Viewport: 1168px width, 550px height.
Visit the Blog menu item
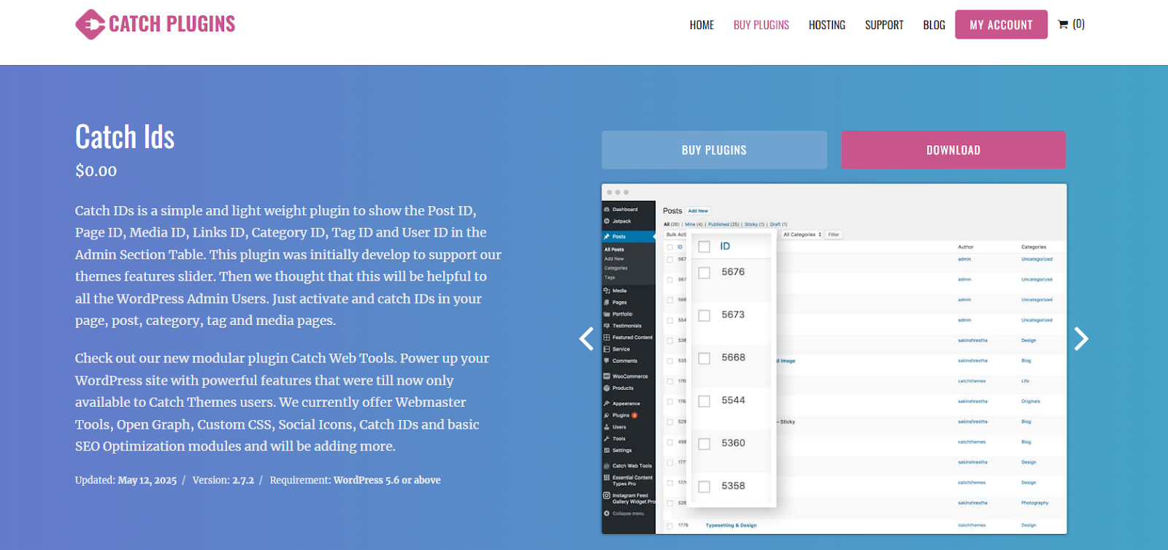pos(934,25)
